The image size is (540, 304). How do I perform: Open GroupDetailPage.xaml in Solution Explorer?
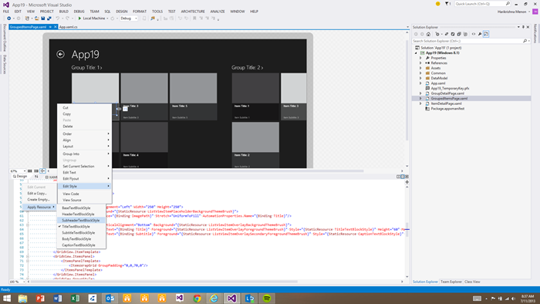(x=447, y=93)
